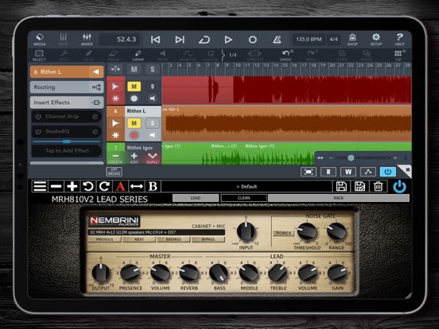Open the Default preset dropdown
Viewport: 439px width, 329px height.
(247, 186)
